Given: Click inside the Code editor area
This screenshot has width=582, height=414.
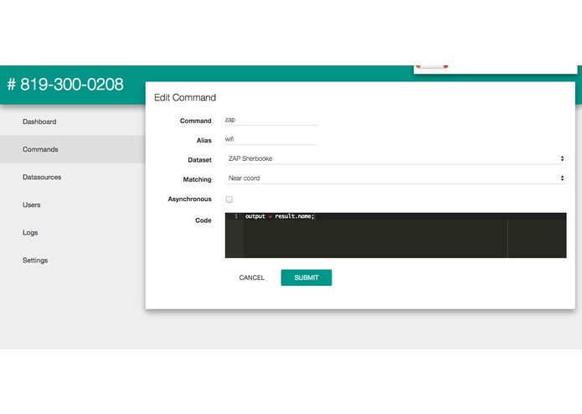Looking at the screenshot, I should tap(395, 235).
